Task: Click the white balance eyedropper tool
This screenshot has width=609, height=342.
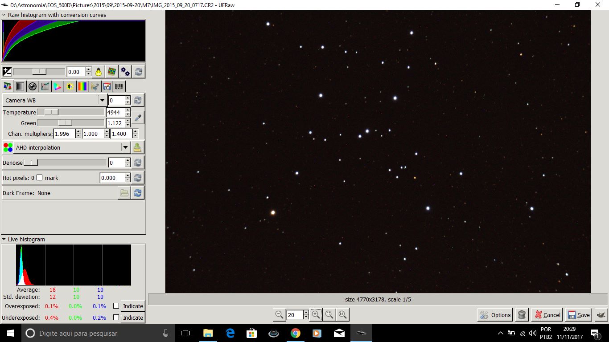Action: click(x=138, y=118)
